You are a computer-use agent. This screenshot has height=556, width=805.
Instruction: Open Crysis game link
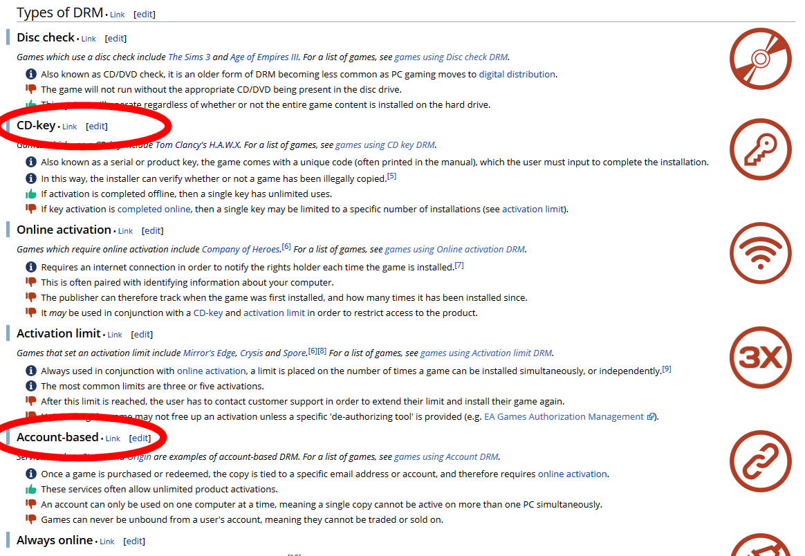coord(252,353)
